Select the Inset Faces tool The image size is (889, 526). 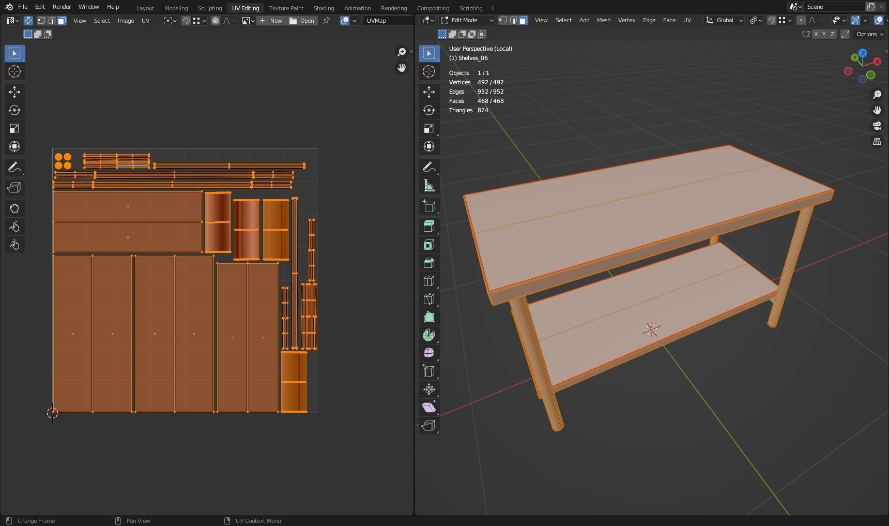(x=429, y=245)
